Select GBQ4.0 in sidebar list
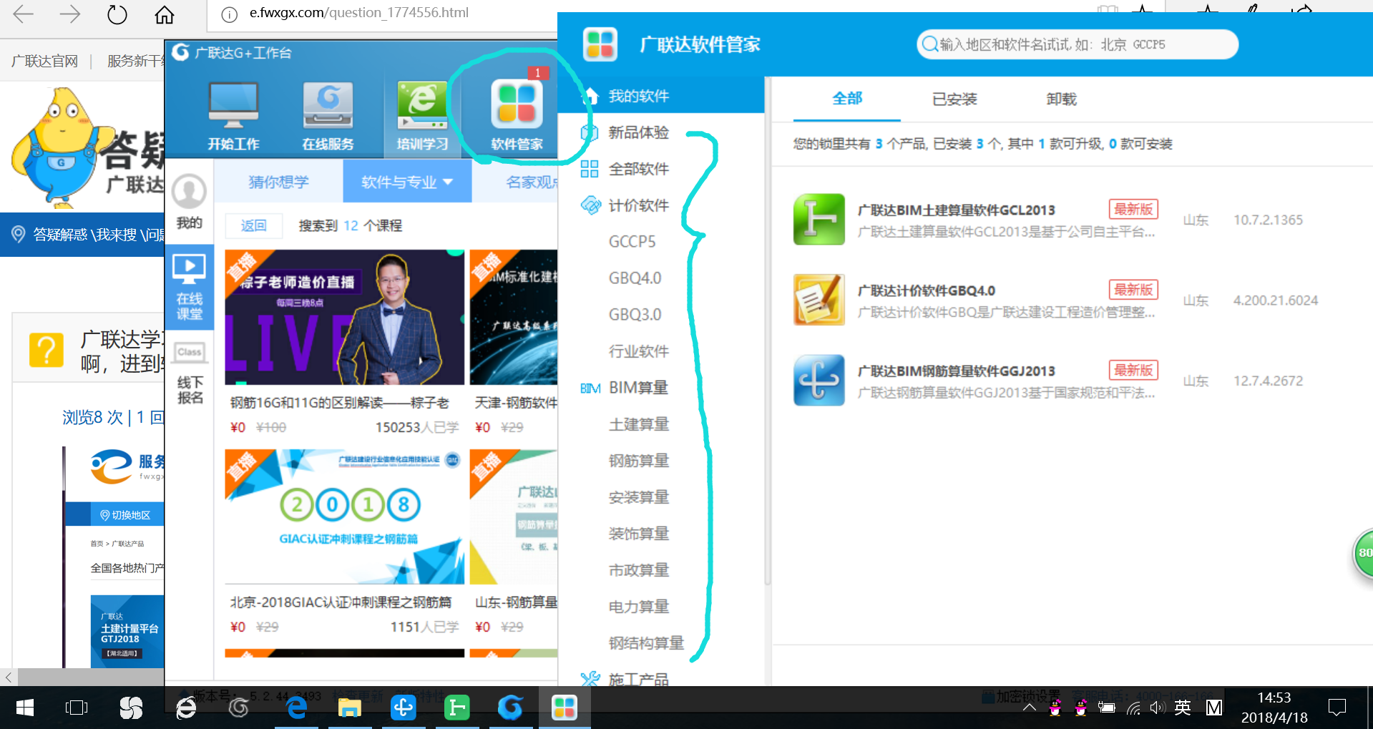 [x=635, y=278]
